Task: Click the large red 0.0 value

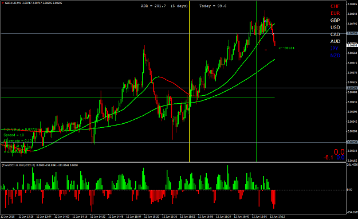Action: pos(339,152)
